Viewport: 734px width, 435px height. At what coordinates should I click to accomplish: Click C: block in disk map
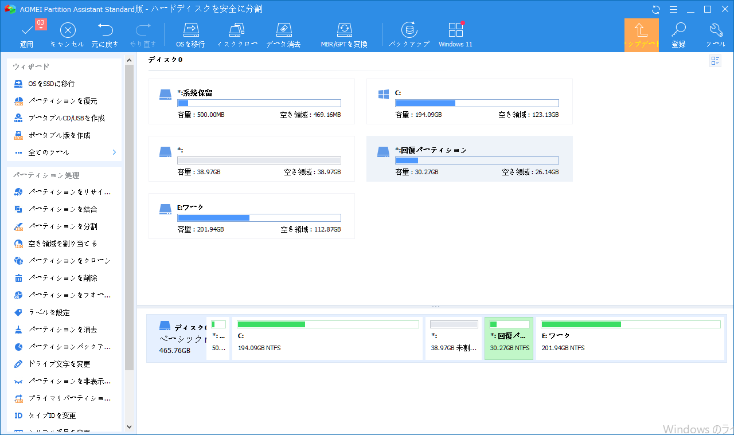click(327, 338)
